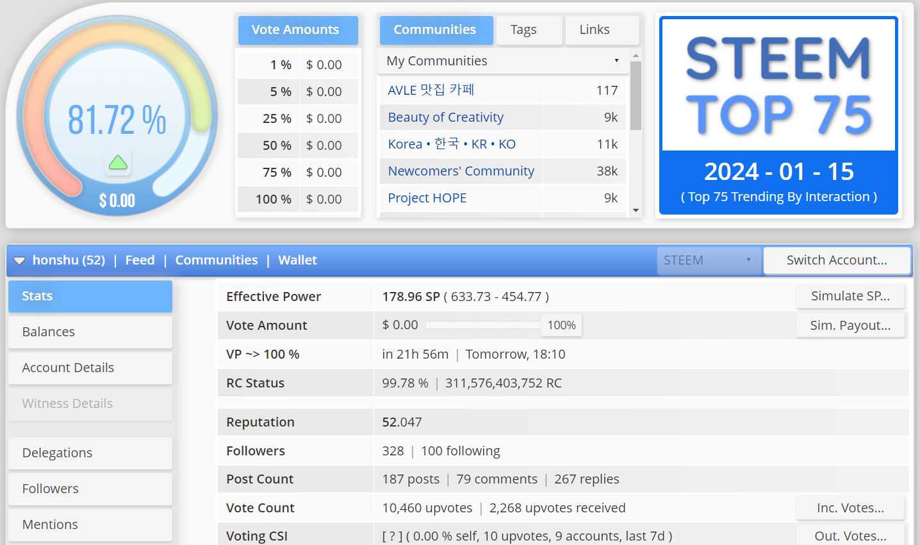This screenshot has width=920, height=545.
Task: Open the Balances sidebar tab
Action: click(90, 332)
